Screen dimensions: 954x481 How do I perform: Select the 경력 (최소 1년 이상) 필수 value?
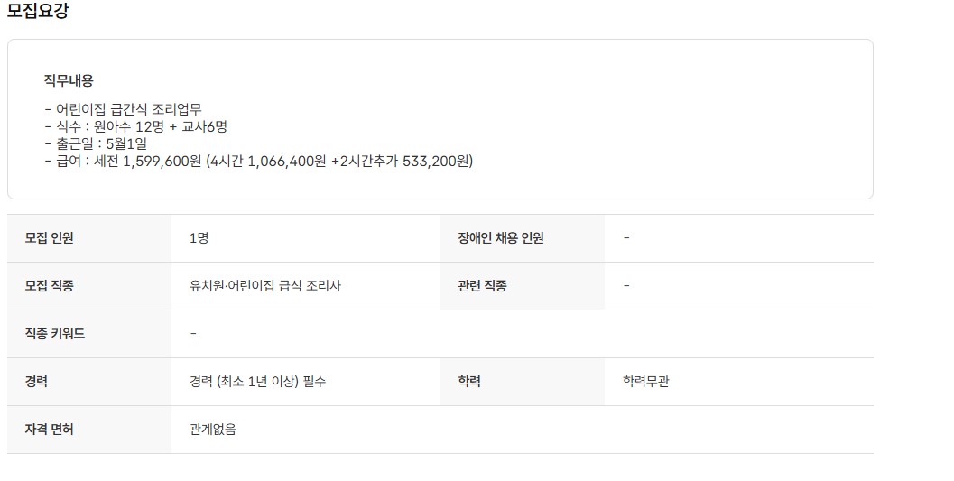(258, 382)
